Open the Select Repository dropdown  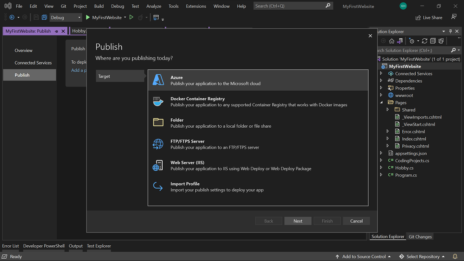pyautogui.click(x=422, y=257)
